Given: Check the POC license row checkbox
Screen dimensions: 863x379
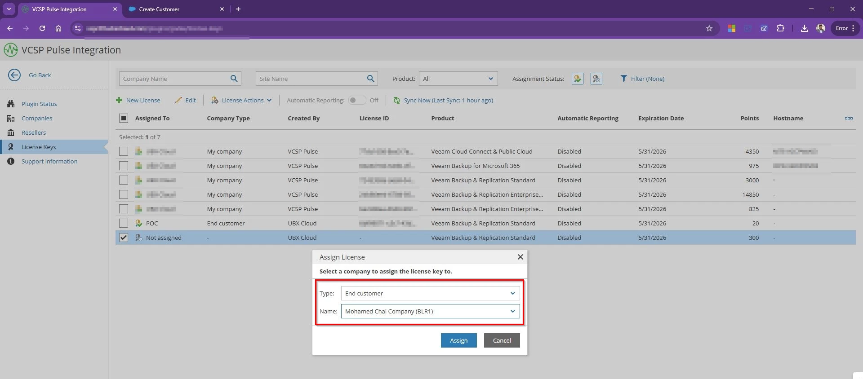Looking at the screenshot, I should [x=124, y=223].
